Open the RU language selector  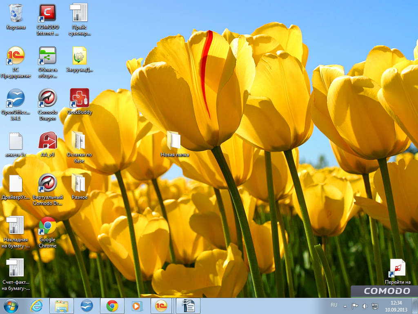[x=334, y=305]
